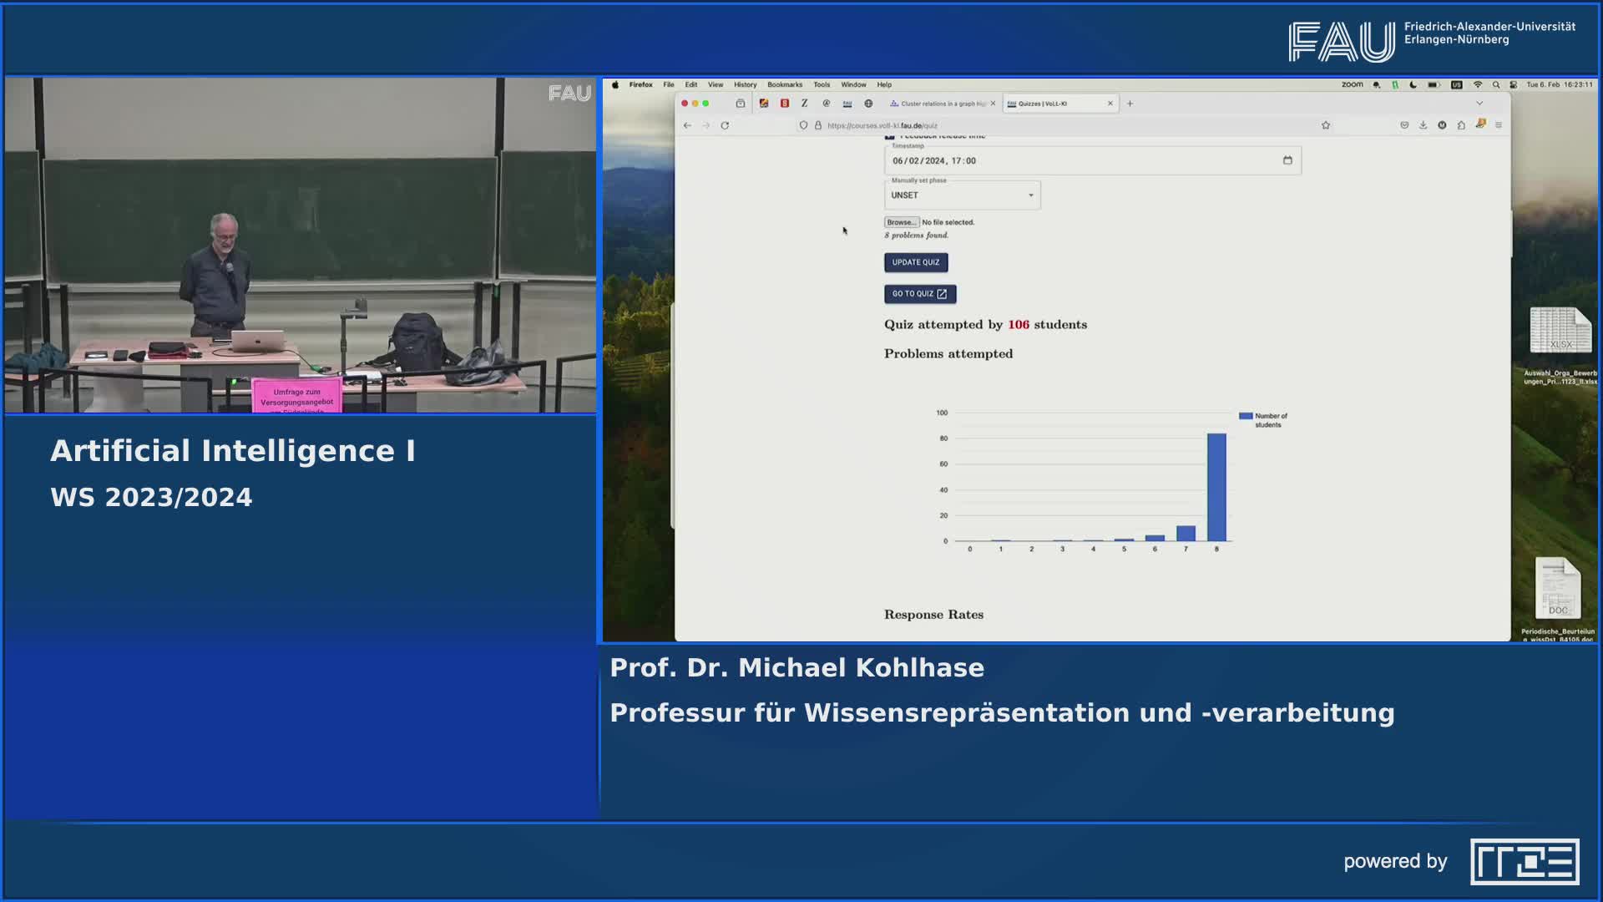Open the History menu in the menu bar
This screenshot has width=1603, height=902.
point(745,84)
